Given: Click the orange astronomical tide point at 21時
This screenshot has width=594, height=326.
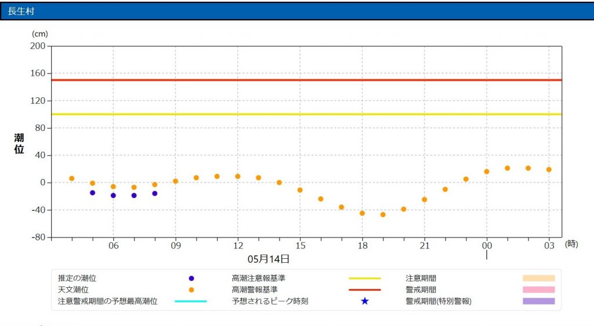Looking at the screenshot, I should (424, 200).
